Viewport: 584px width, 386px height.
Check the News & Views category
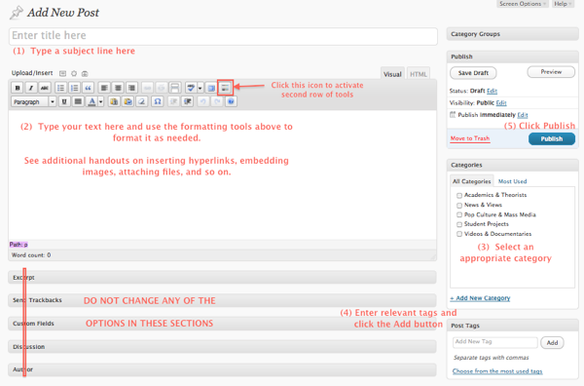[x=459, y=205]
